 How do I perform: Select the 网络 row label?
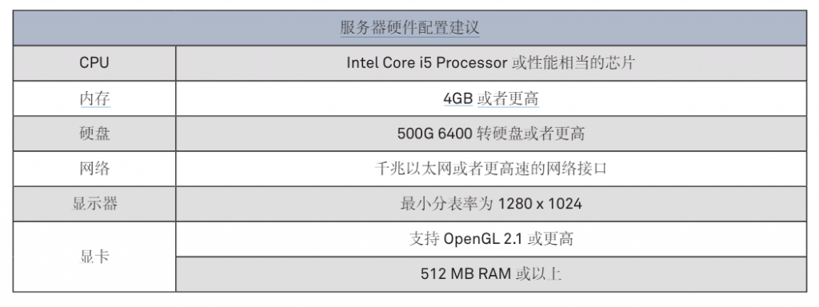(x=94, y=169)
